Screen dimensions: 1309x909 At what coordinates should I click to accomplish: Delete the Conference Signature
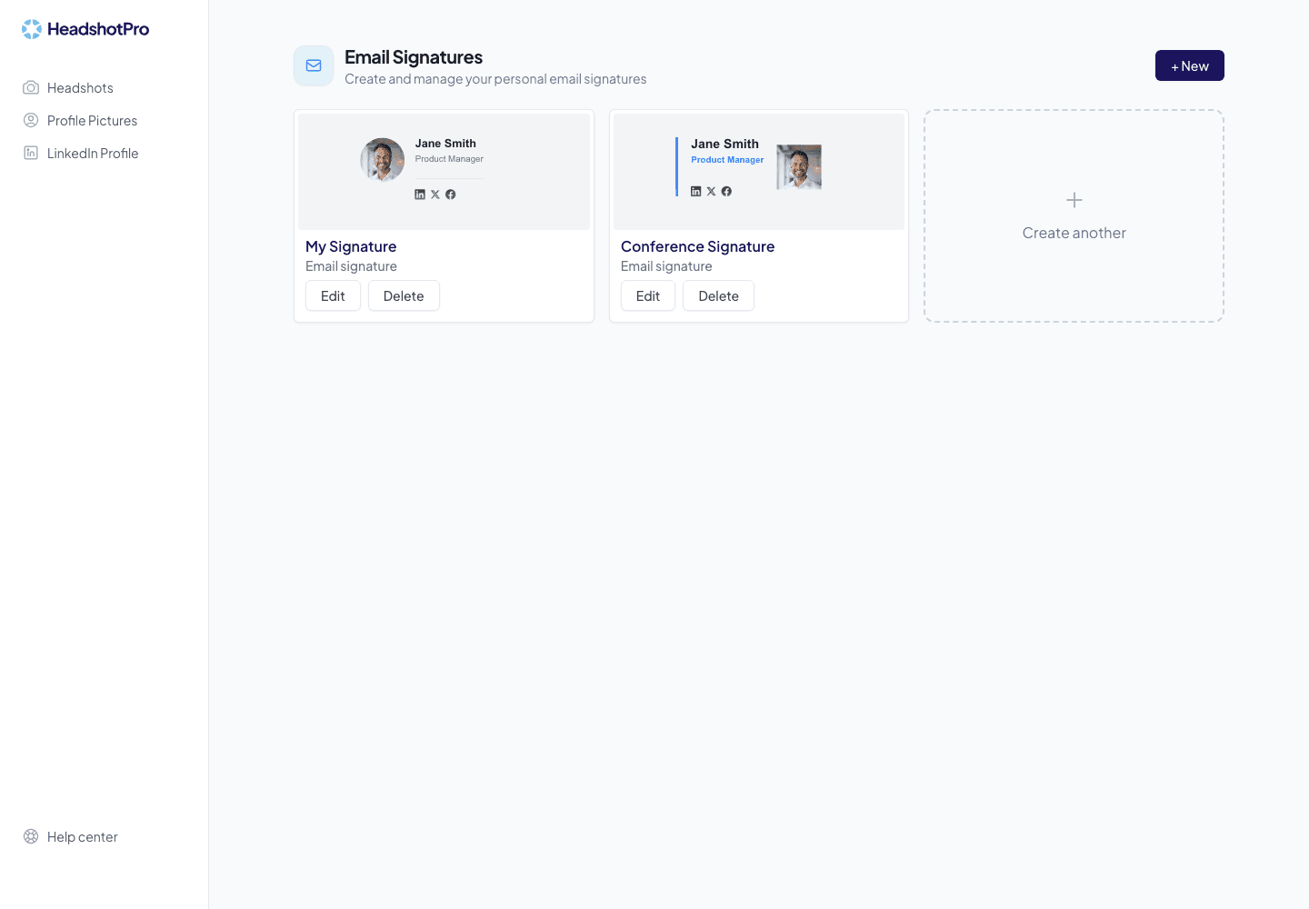pos(718,295)
